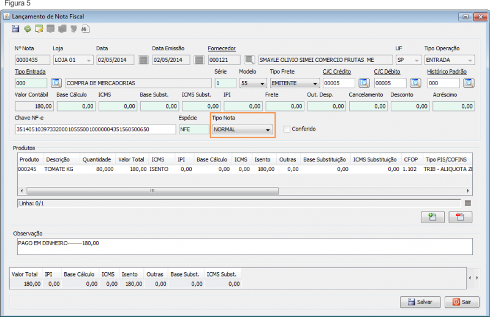Open the Tipo Nota dropdown showing NORMAL
Image resolution: width=490 pixels, height=317 pixels.
(x=242, y=129)
